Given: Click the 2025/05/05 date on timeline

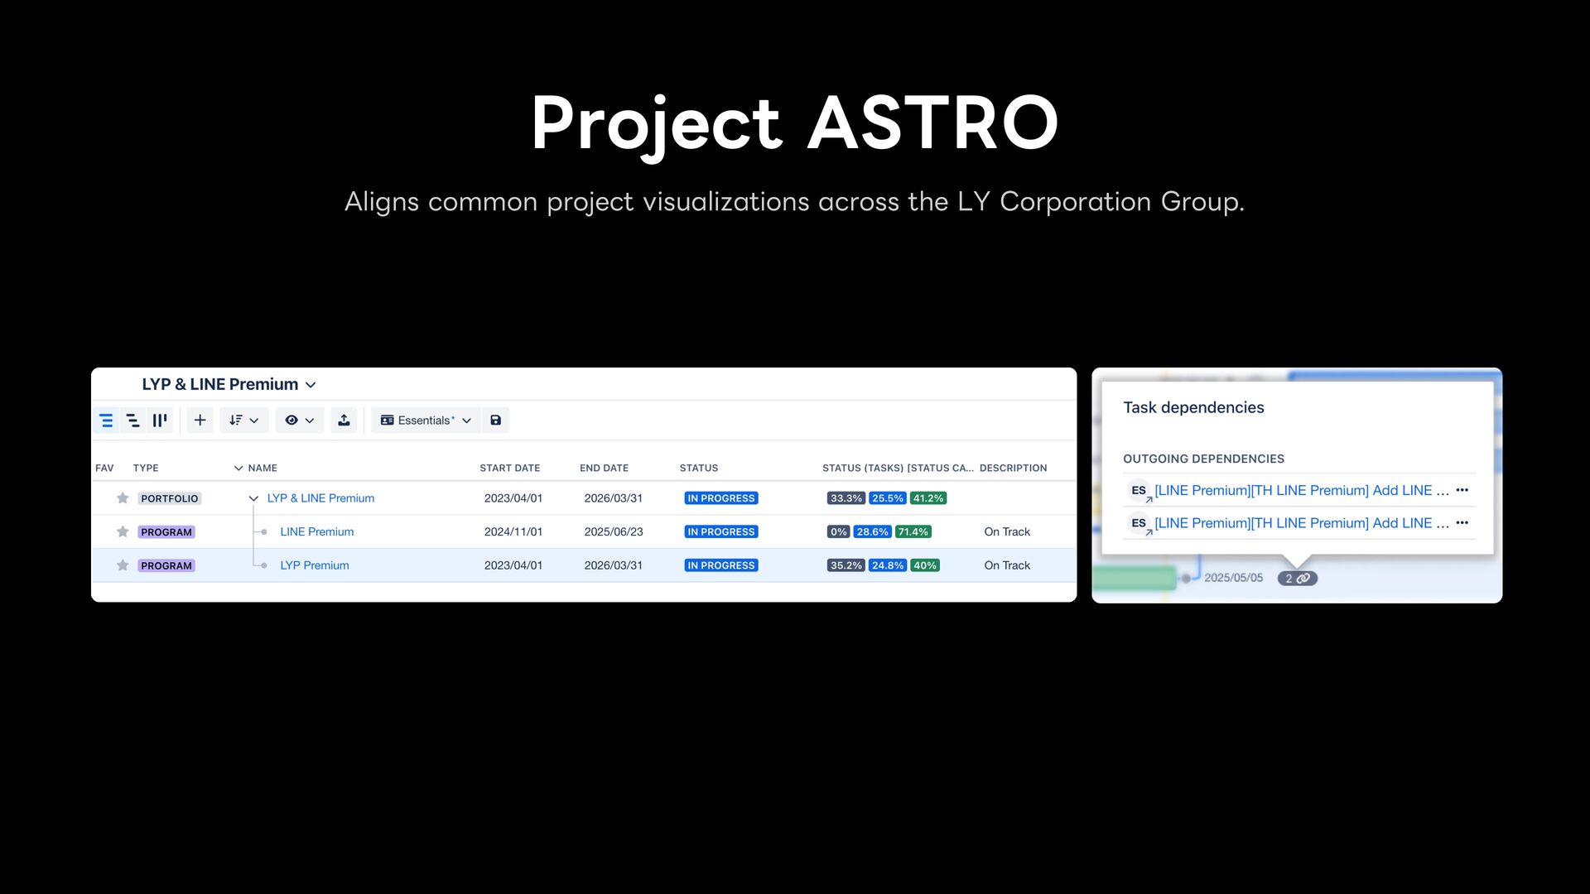Looking at the screenshot, I should coord(1233,578).
